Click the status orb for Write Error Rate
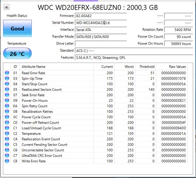Viewport: 196px width, 178px height. click(7, 161)
